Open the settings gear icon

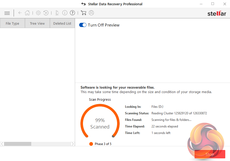pos(38,13)
